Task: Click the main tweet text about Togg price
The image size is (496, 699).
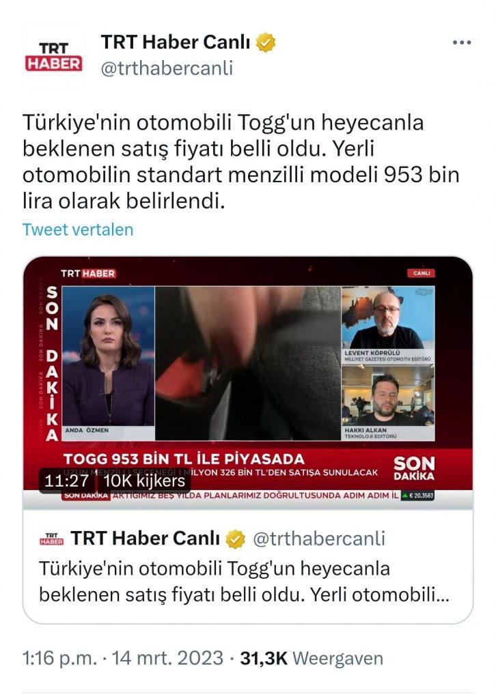Action: pyautogui.click(x=241, y=161)
